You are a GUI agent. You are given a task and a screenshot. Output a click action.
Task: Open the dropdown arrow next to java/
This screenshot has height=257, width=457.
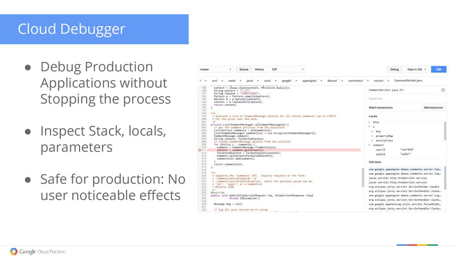[x=258, y=81]
